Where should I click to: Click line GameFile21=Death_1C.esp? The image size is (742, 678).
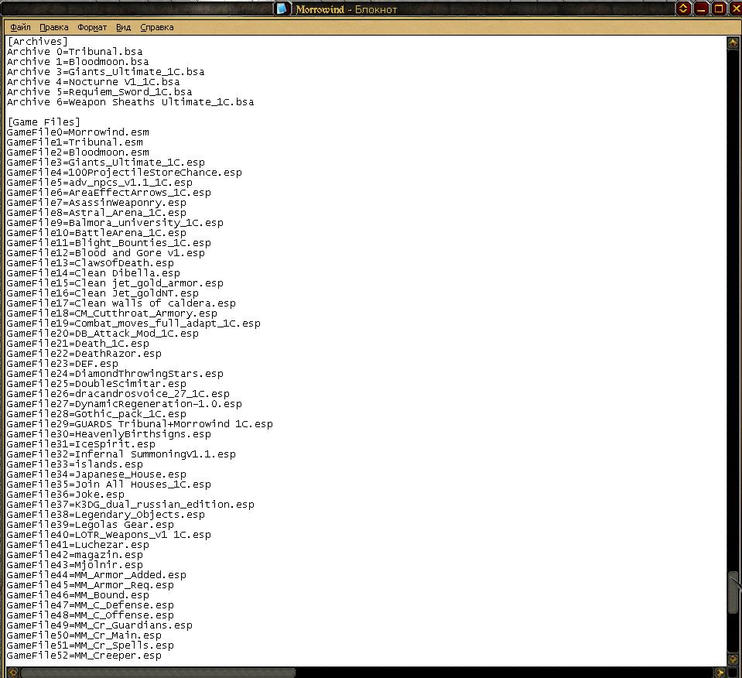77,344
